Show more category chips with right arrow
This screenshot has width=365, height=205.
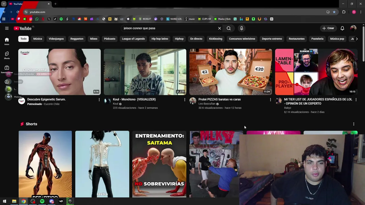[x=357, y=39]
